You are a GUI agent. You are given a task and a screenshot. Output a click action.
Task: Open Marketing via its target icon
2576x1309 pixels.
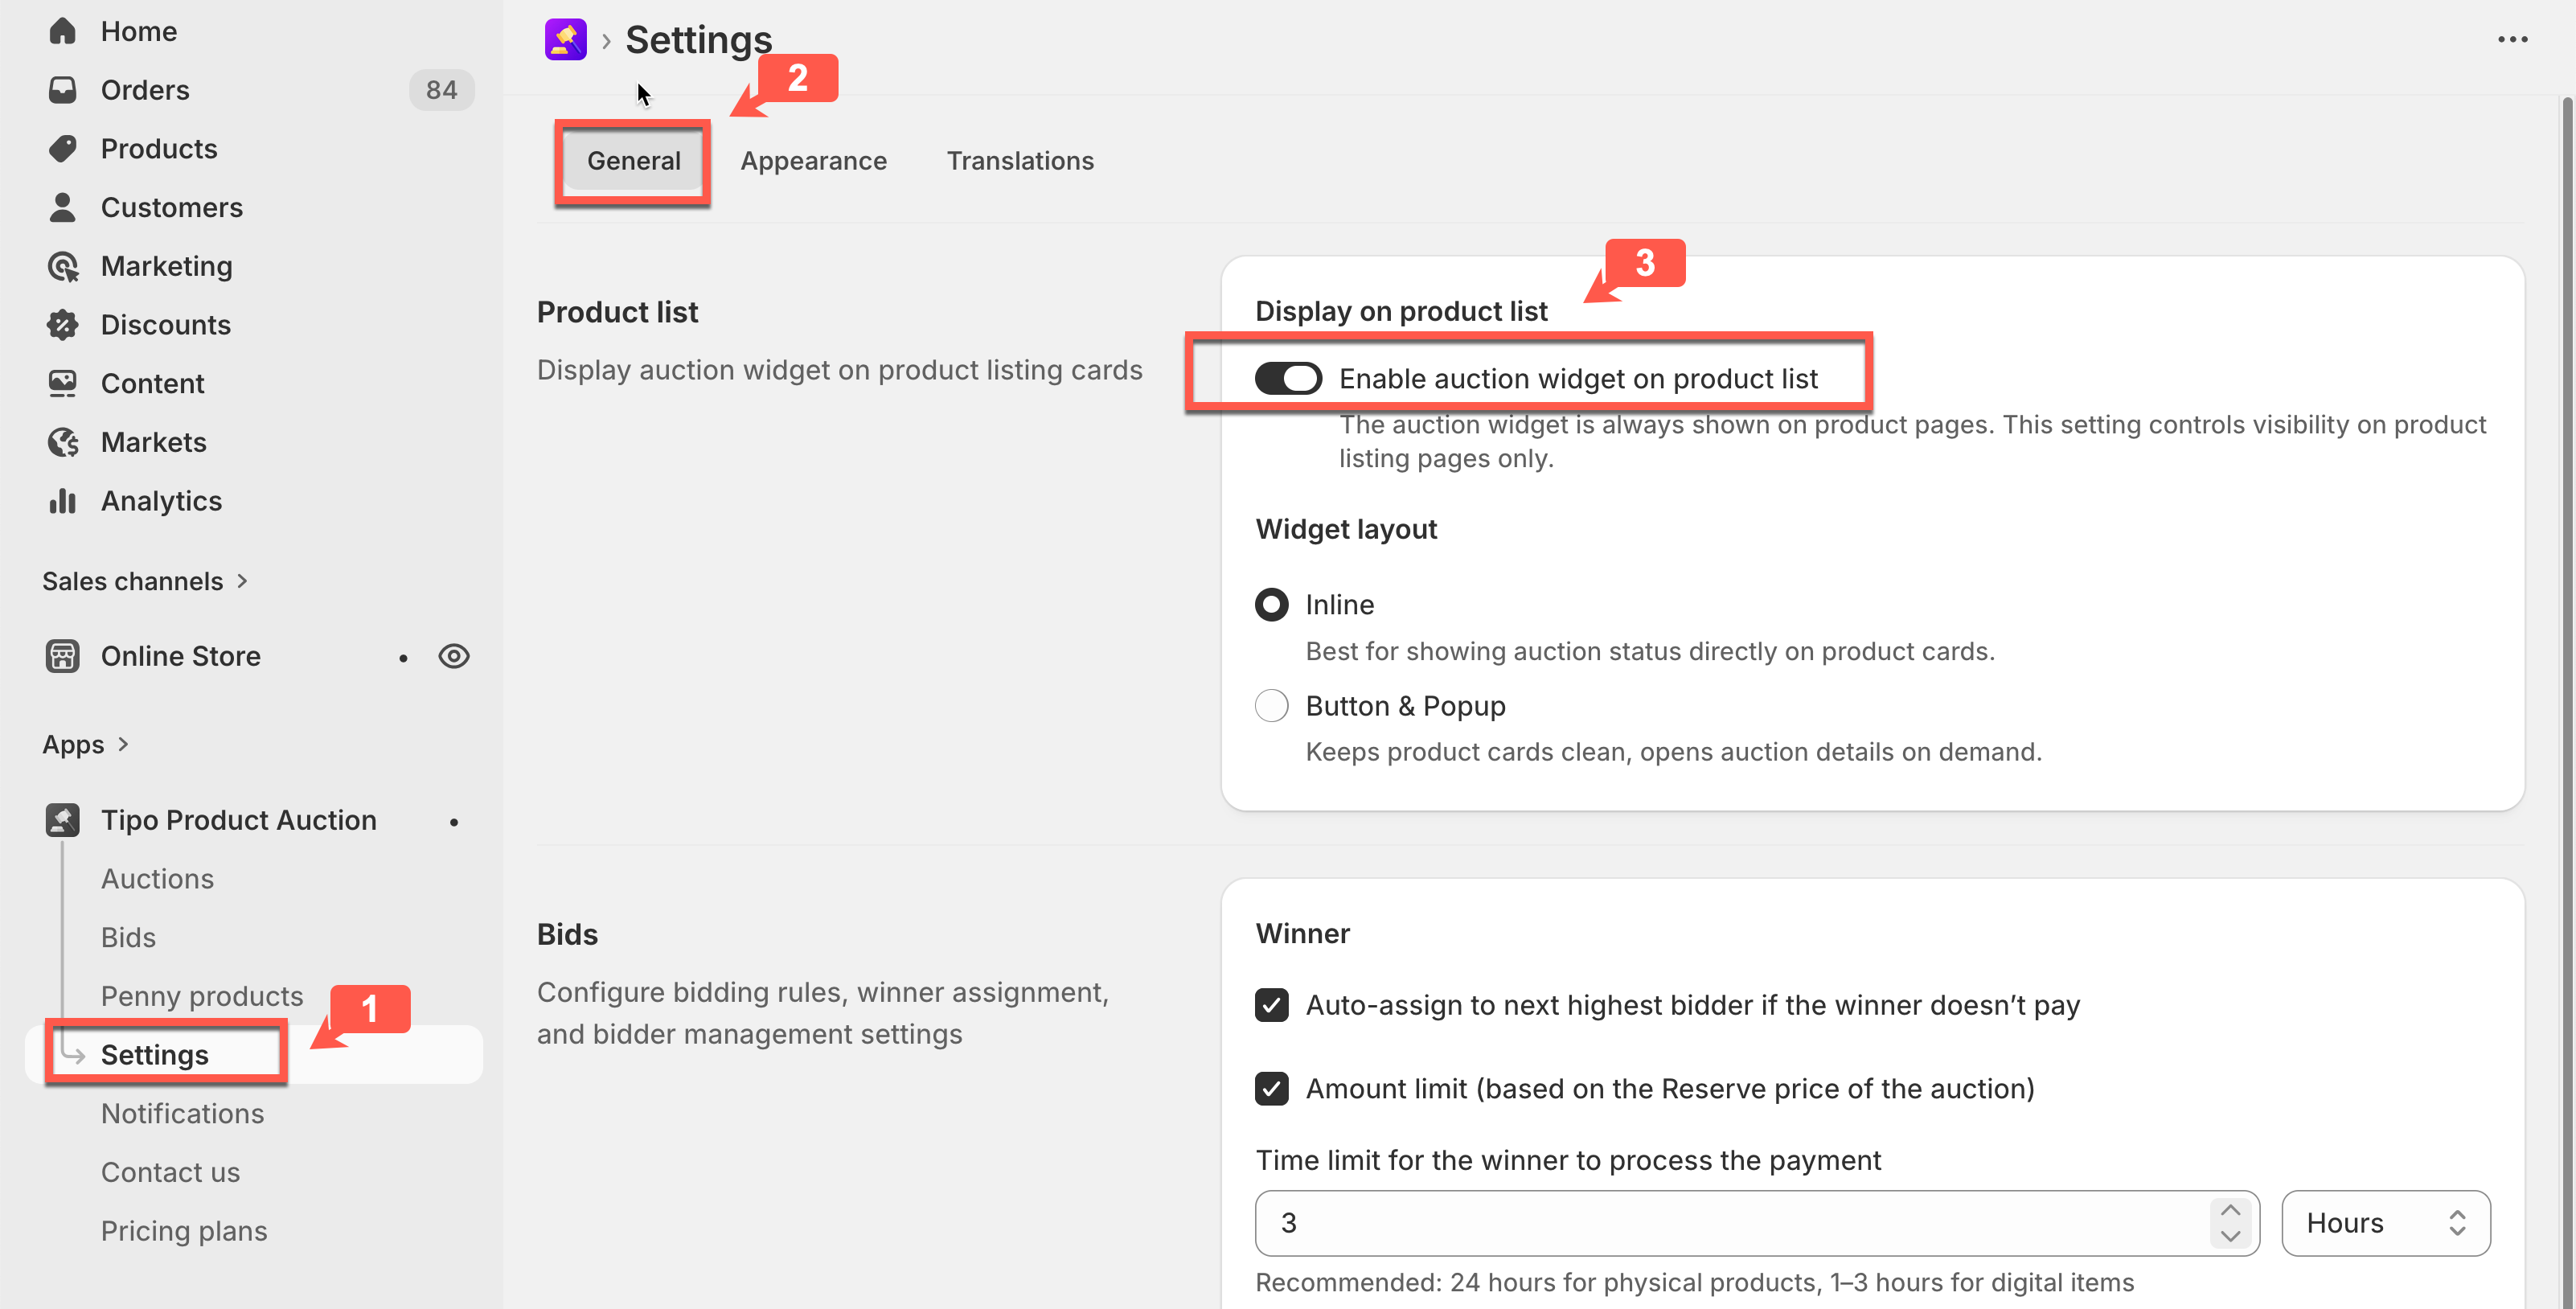(62, 266)
